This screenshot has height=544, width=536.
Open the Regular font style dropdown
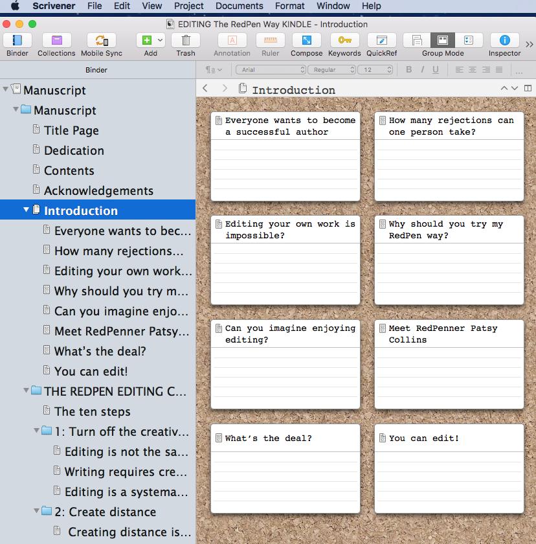click(x=332, y=70)
